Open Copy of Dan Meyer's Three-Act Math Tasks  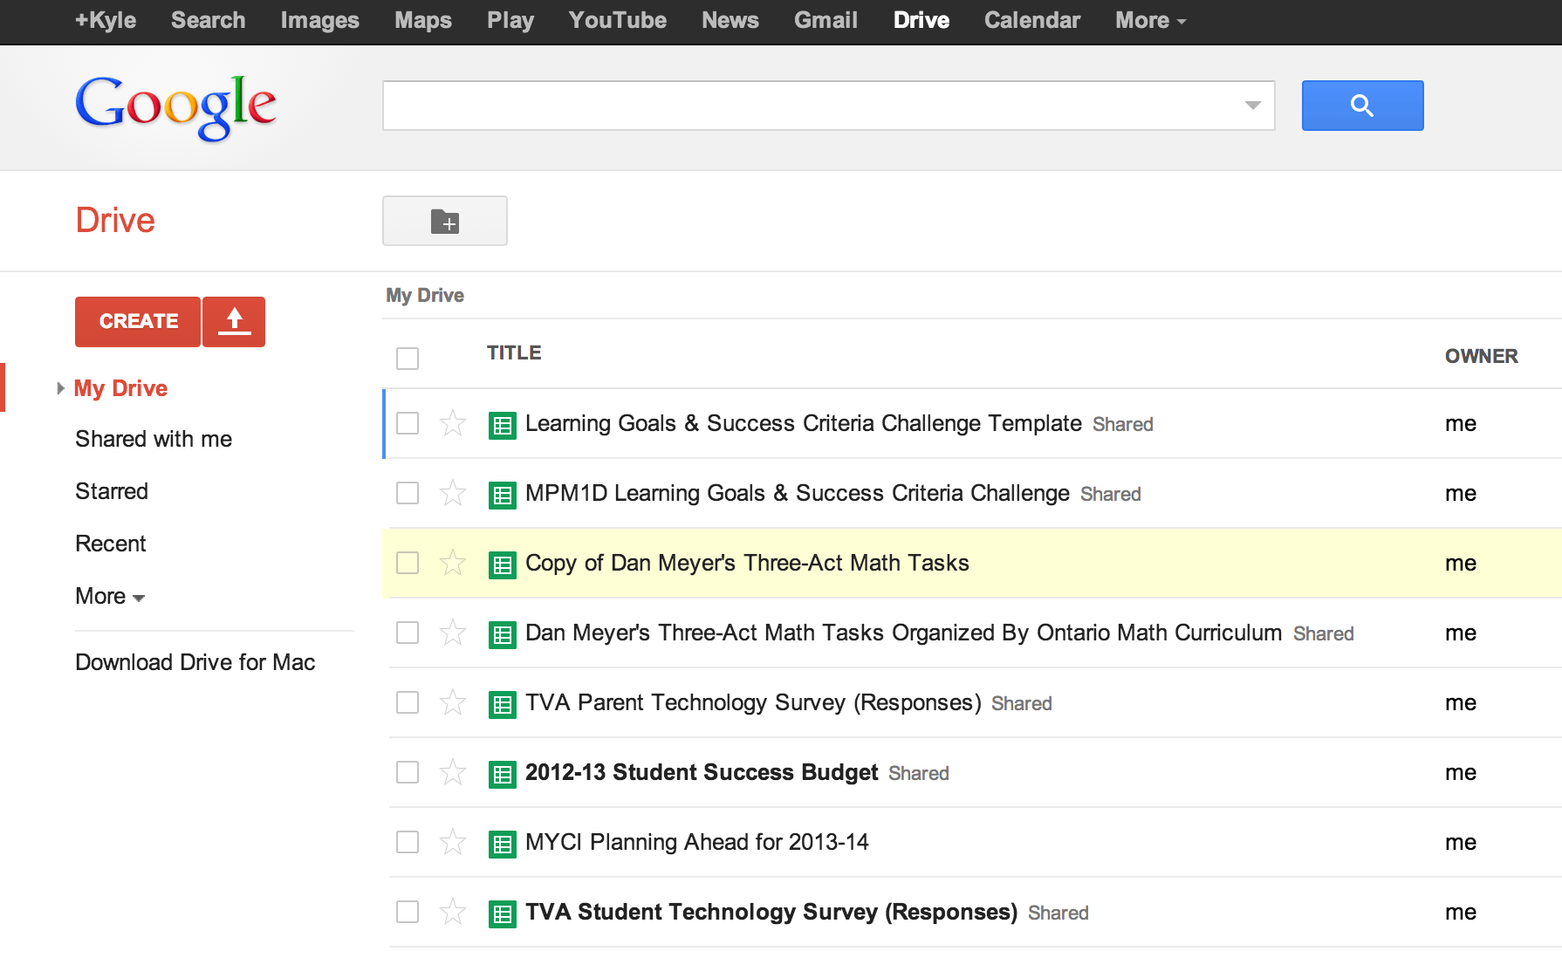point(747,563)
